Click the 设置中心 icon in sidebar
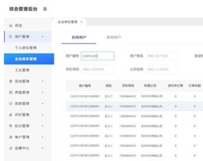The width and height of the screenshot is (203, 161). click(11, 148)
